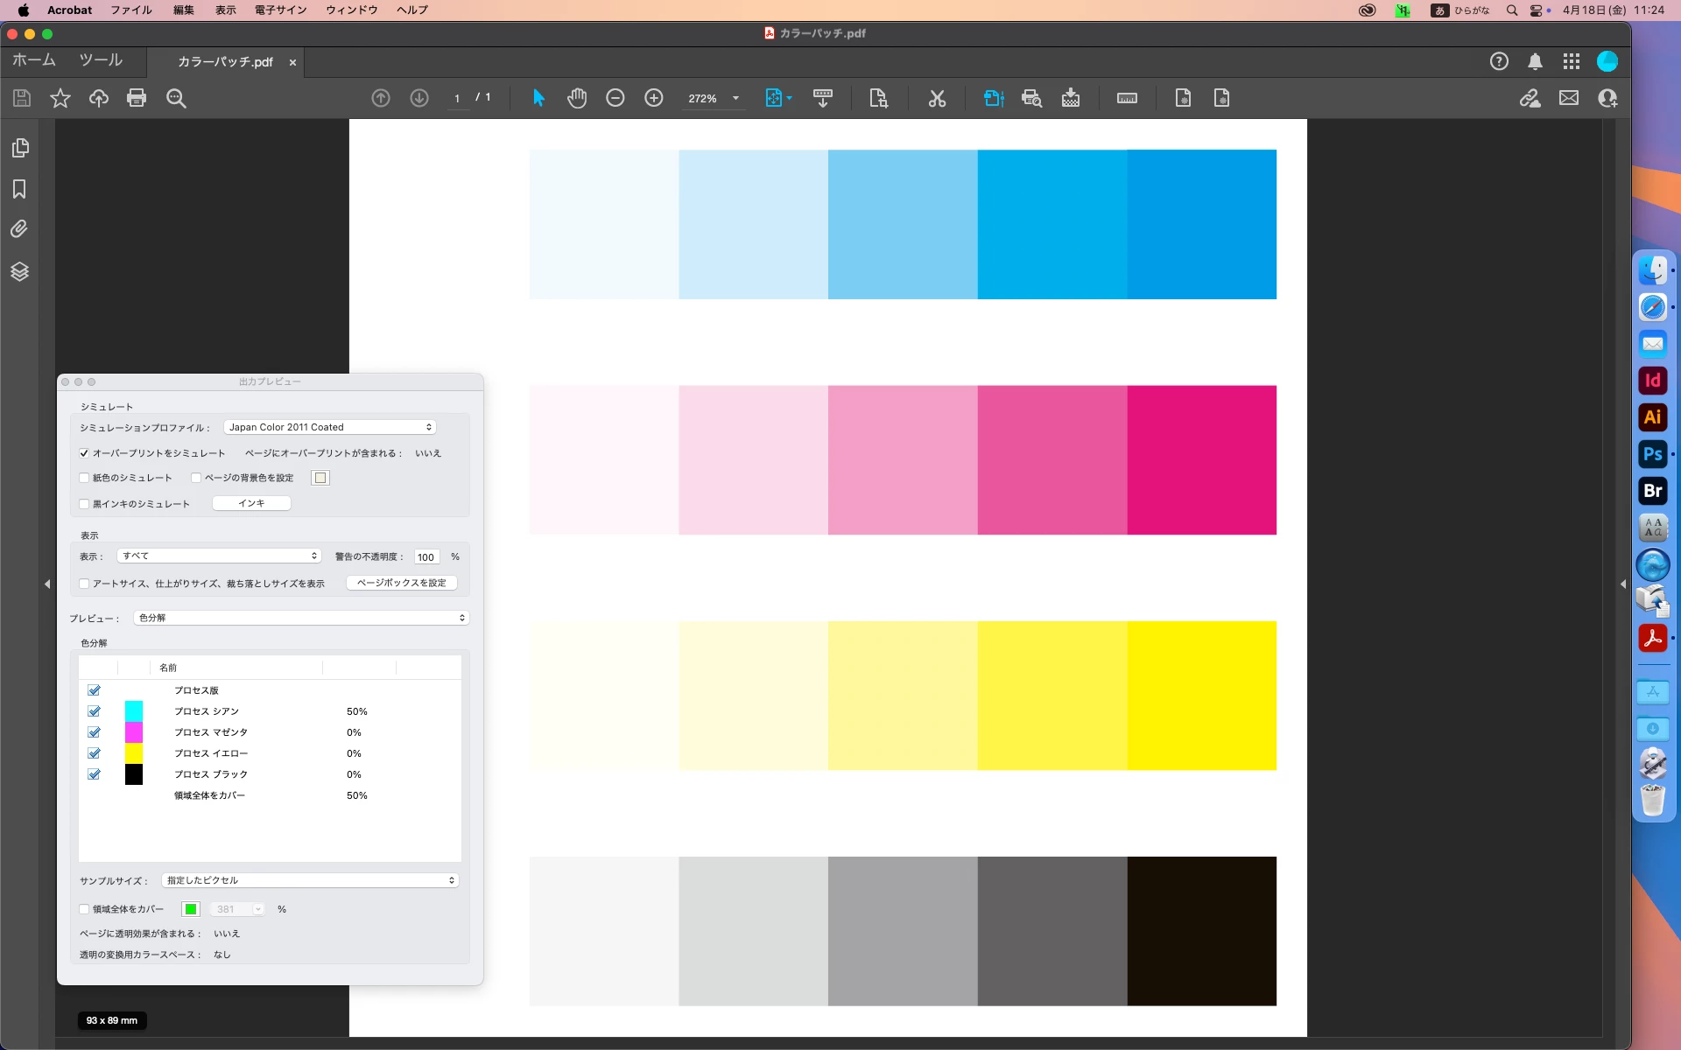Open the プレビュー 色分解 dropdown
The height and width of the screenshot is (1050, 1681).
coord(301,618)
